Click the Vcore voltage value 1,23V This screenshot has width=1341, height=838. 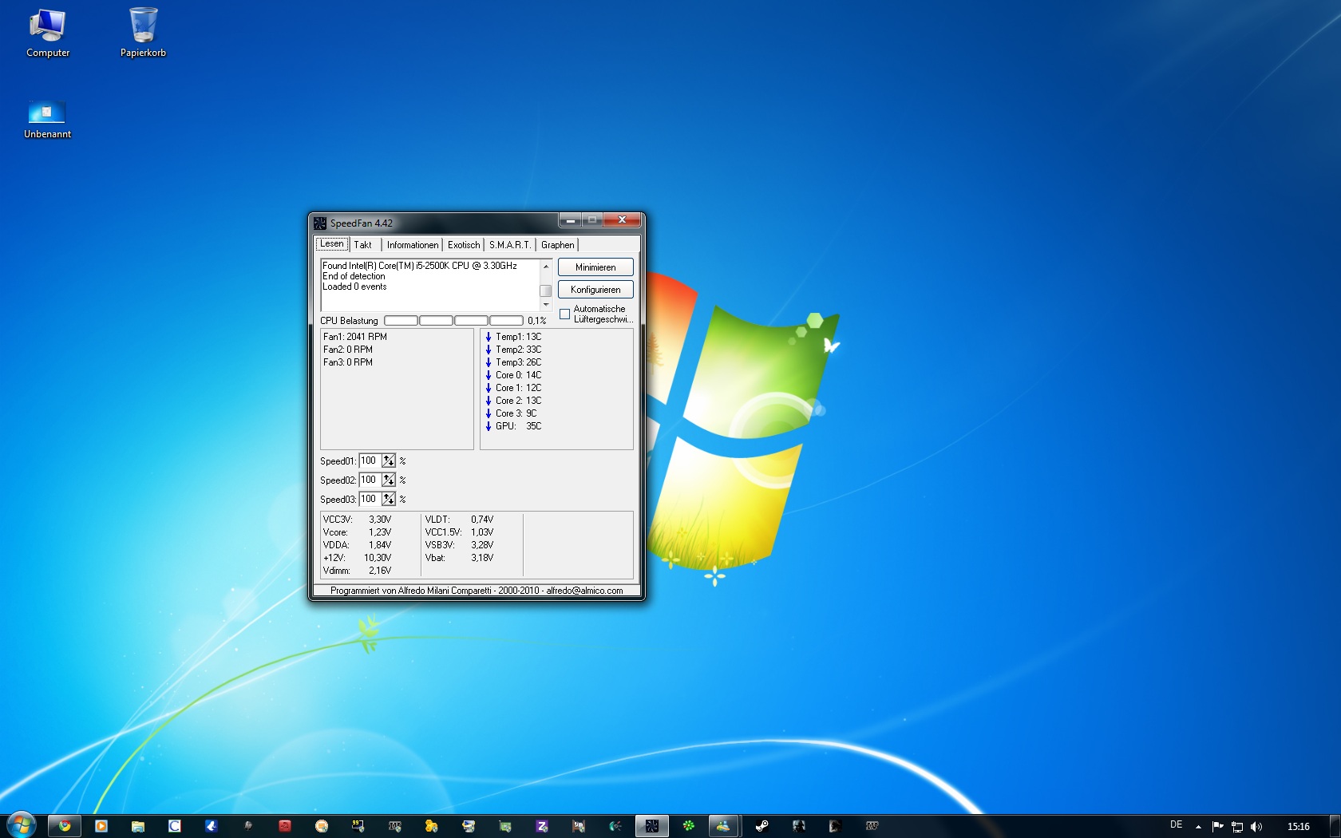[380, 532]
